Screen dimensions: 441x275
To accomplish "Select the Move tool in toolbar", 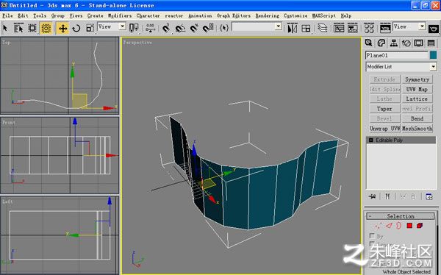I will tap(62, 28).
